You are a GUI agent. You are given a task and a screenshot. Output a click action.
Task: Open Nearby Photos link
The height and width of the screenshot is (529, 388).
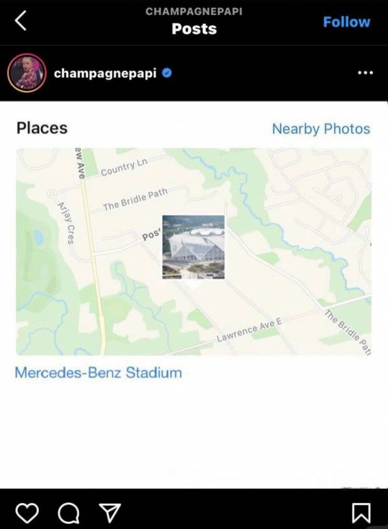321,129
